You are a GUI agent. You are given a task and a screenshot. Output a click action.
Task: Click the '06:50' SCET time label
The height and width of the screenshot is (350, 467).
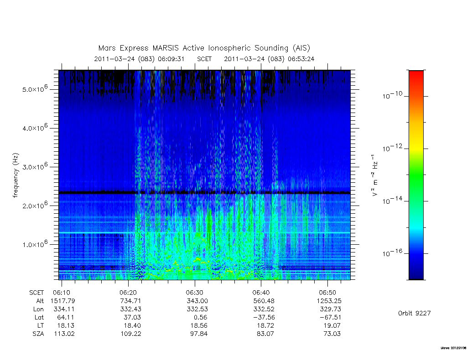[x=327, y=293]
